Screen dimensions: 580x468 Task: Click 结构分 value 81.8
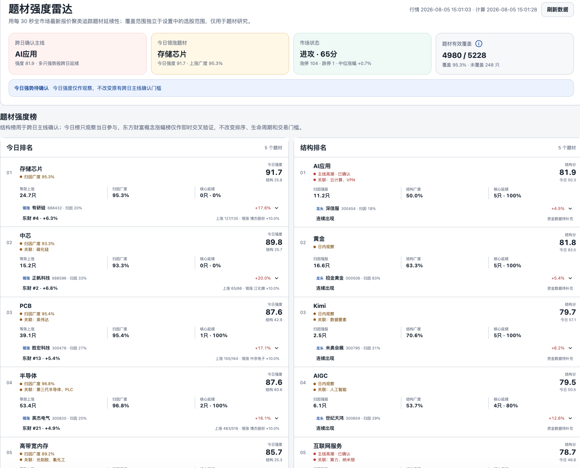click(x=568, y=243)
